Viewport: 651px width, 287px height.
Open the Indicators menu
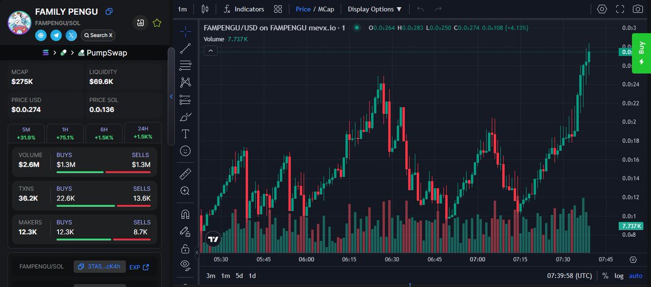pyautogui.click(x=244, y=9)
